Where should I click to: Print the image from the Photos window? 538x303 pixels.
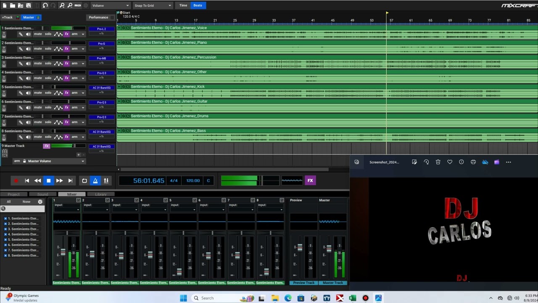pyautogui.click(x=473, y=162)
